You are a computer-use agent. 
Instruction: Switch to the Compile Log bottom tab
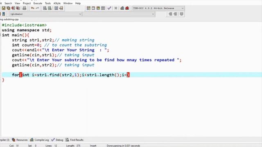tap(39, 140)
